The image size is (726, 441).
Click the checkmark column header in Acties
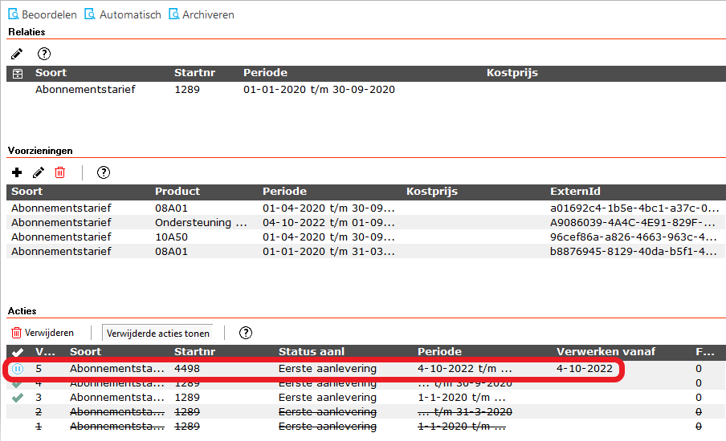[x=18, y=352]
